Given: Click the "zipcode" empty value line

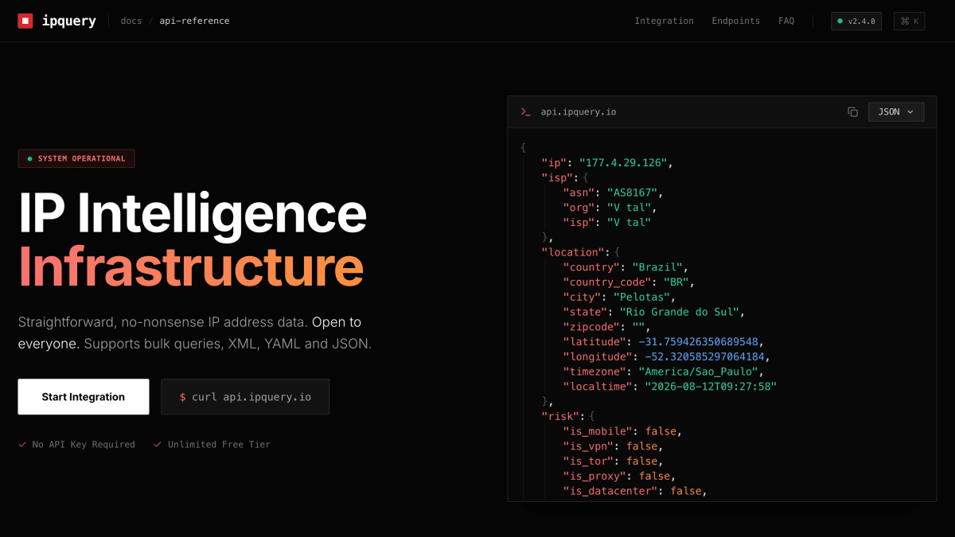Looking at the screenshot, I should (x=606, y=327).
